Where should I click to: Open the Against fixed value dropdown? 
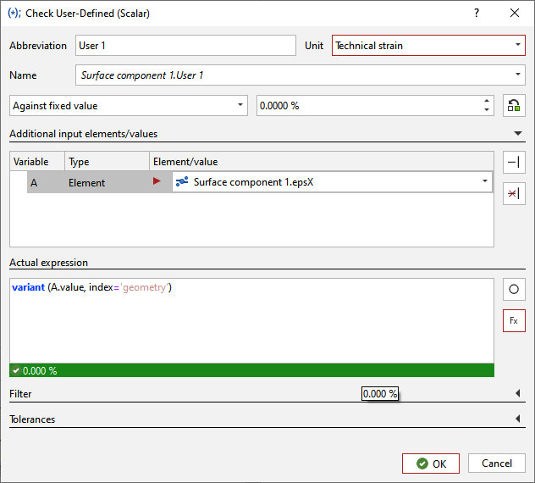coord(240,106)
